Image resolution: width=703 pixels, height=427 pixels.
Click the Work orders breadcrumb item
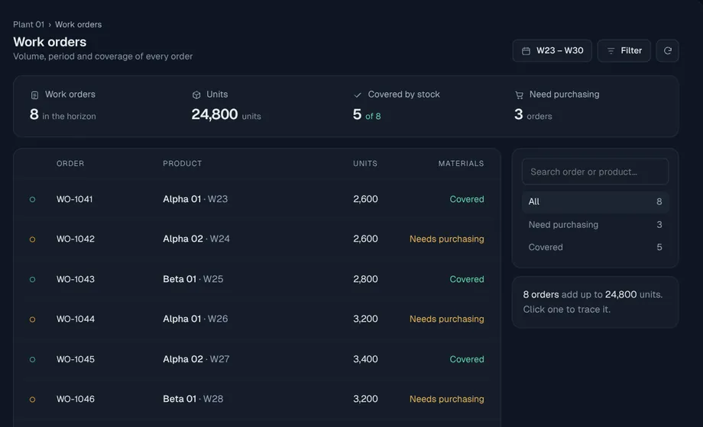coord(78,24)
